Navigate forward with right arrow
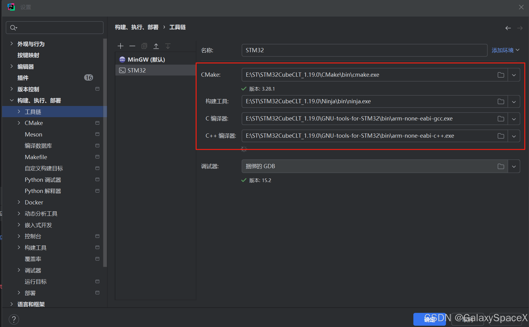Image resolution: width=529 pixels, height=327 pixels. pos(520,28)
